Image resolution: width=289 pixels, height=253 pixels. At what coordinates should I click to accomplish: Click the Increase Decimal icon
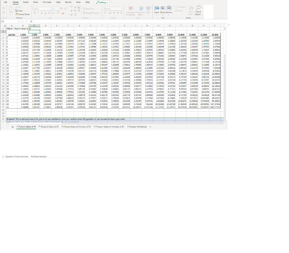(117, 13)
